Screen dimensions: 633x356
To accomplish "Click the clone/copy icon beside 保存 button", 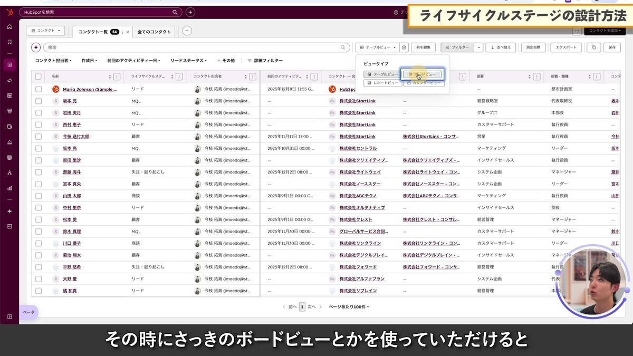I will click(593, 47).
